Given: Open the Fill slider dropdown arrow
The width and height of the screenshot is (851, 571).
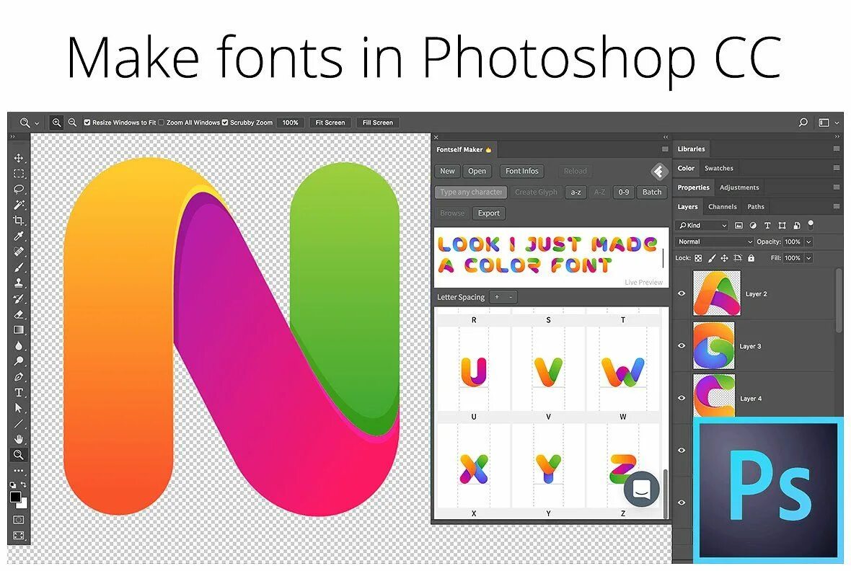Looking at the screenshot, I should [808, 258].
